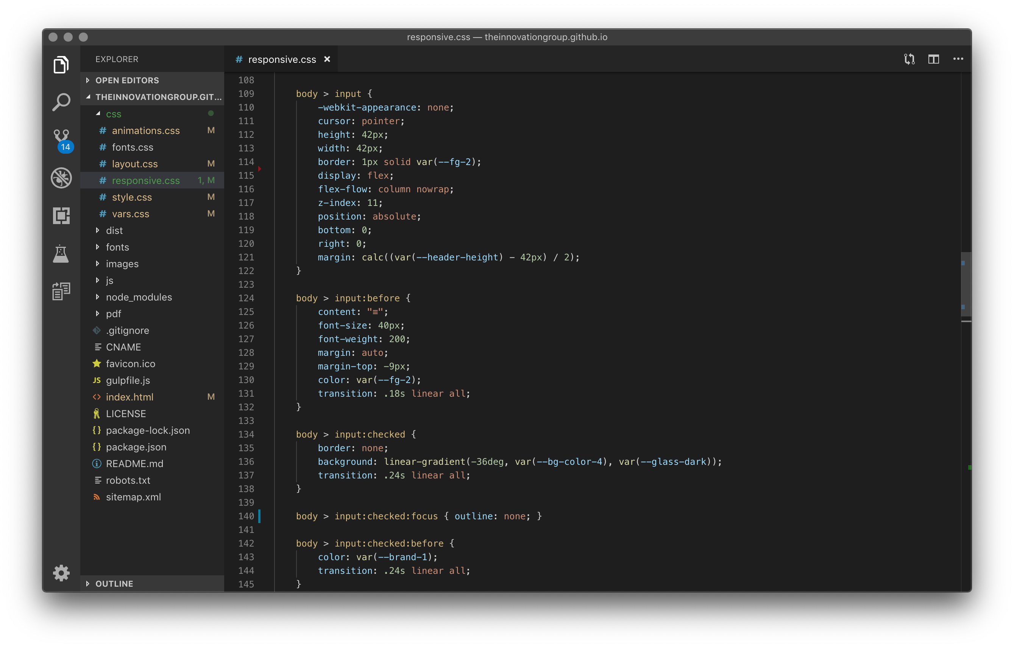The height and width of the screenshot is (648, 1014).
Task: Click the Open Changes compare icon
Action: point(909,59)
